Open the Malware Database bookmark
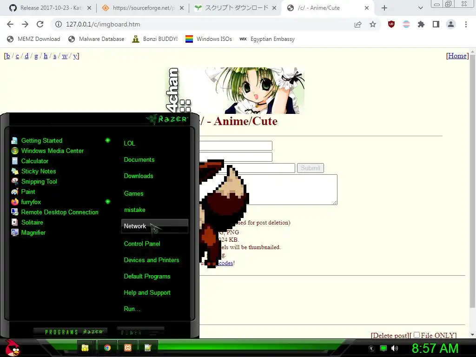Screen dimensions: 476x357 point(97,39)
